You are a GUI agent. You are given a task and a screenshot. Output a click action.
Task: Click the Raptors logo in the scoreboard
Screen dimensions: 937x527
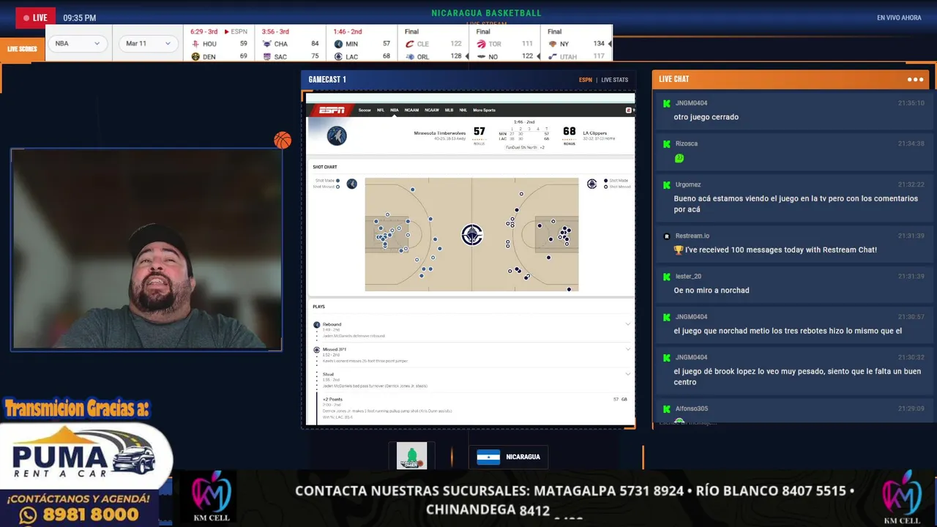481,44
